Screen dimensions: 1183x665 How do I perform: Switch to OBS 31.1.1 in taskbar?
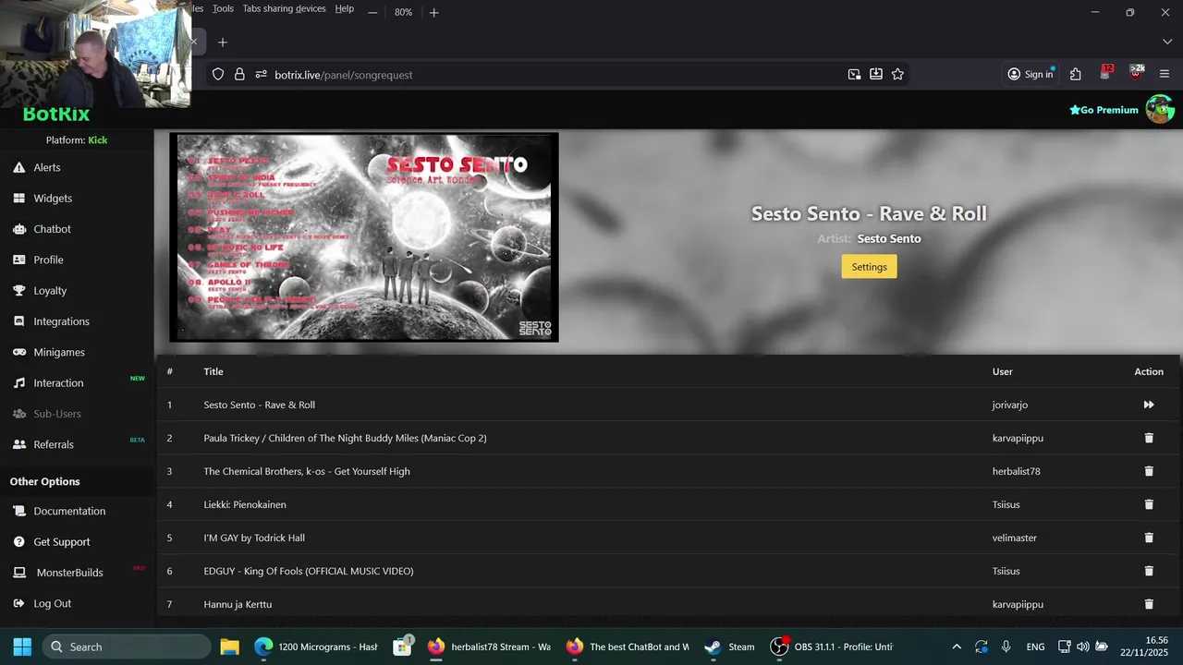click(832, 647)
